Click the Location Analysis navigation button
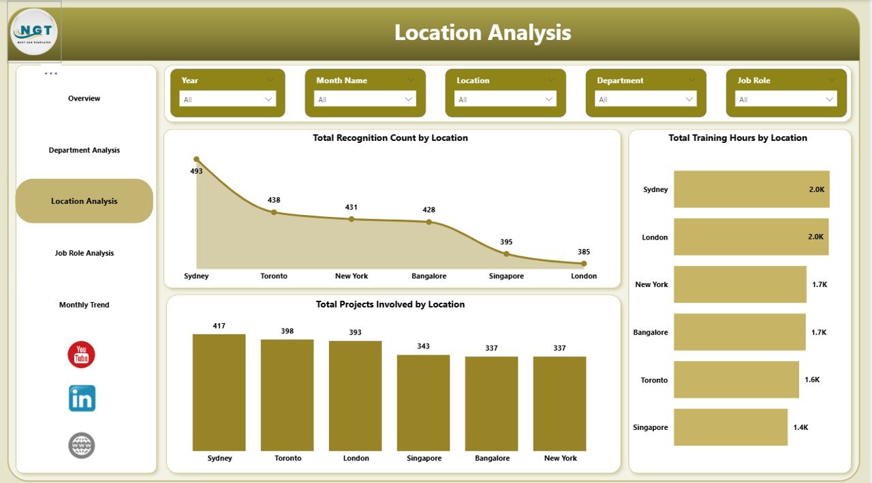Screen dimensions: 872x483 click(84, 201)
